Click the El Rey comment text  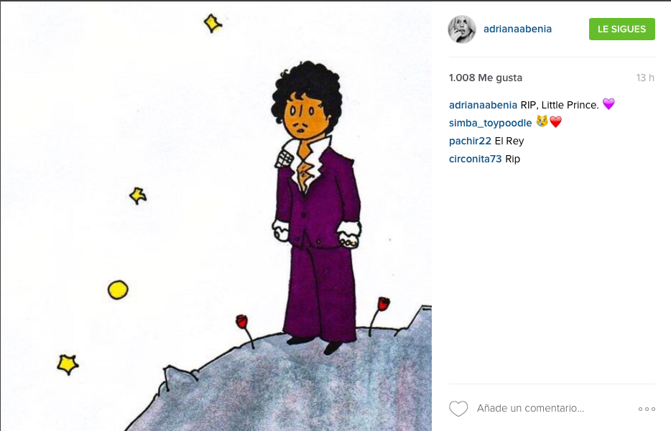509,141
